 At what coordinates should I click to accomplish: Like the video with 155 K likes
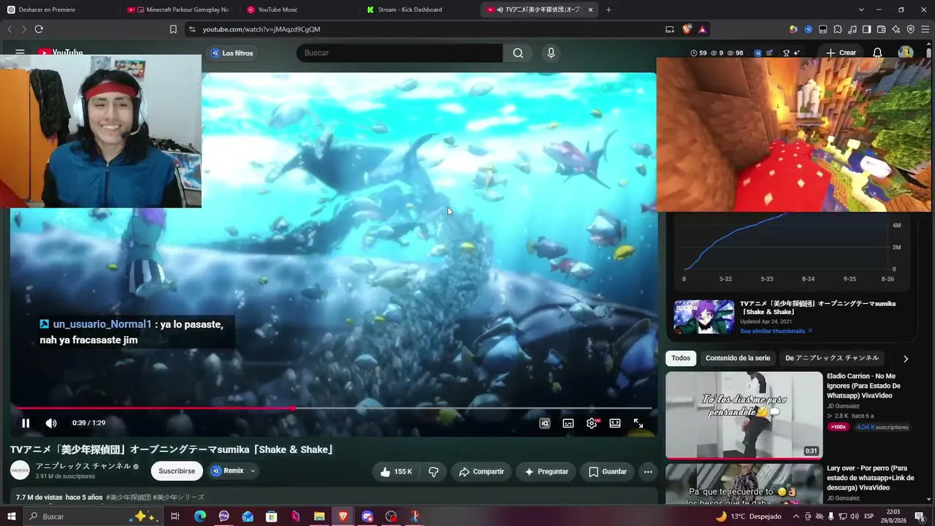tap(394, 472)
